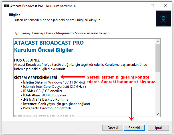Image resolution: width=174 pixels, height=135 pixels.
Task: Click the vertical scrollbar thumb
Action: tap(157, 58)
